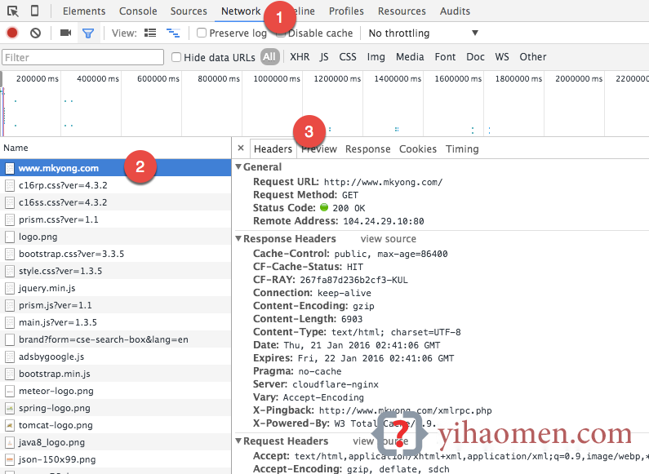Filter requests by Img
This screenshot has width=649, height=474.
[376, 57]
